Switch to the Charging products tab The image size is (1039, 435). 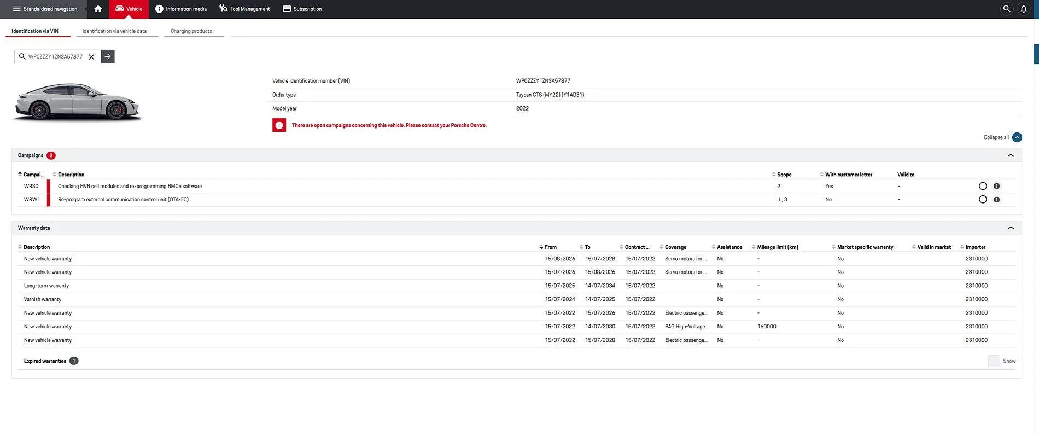[191, 31]
